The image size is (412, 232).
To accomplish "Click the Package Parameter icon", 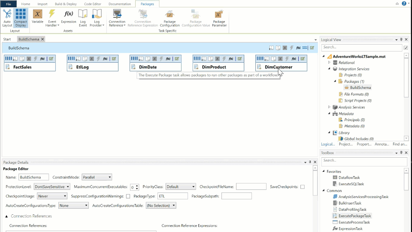I will 219,18.
